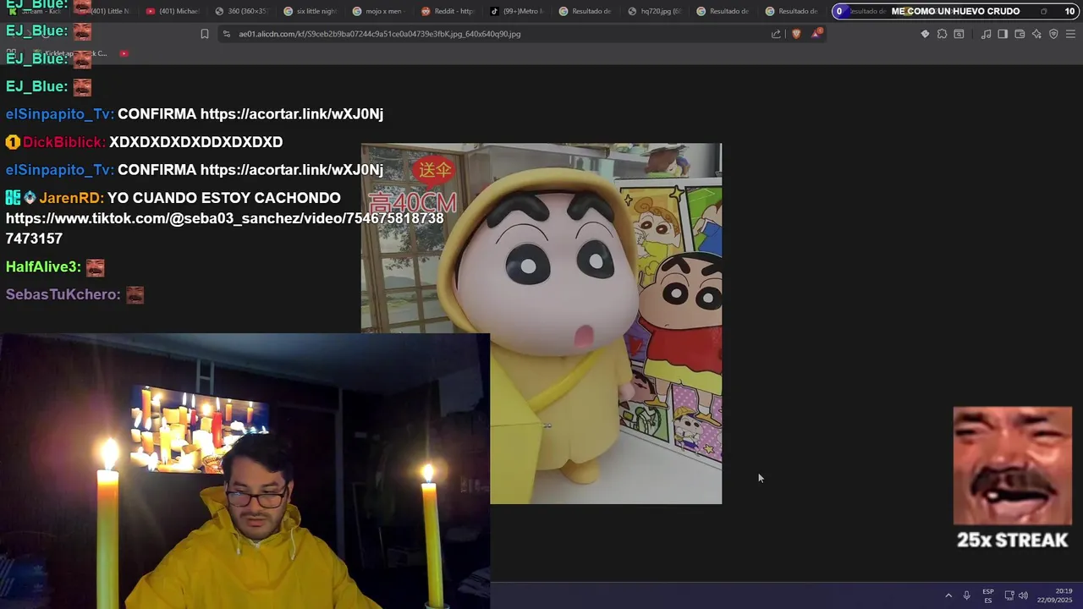Toggle the browser sidebar panel icon
1083x609 pixels.
click(x=1003, y=34)
